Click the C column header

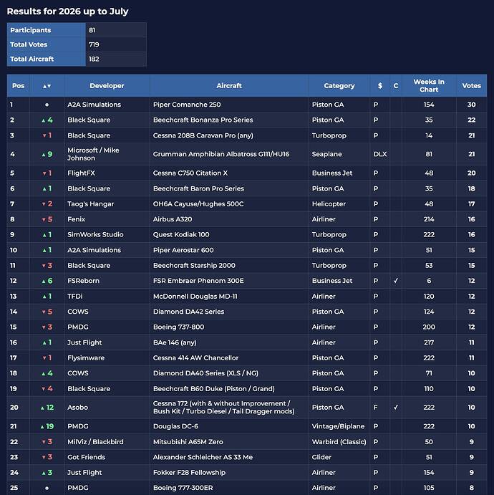click(x=396, y=86)
